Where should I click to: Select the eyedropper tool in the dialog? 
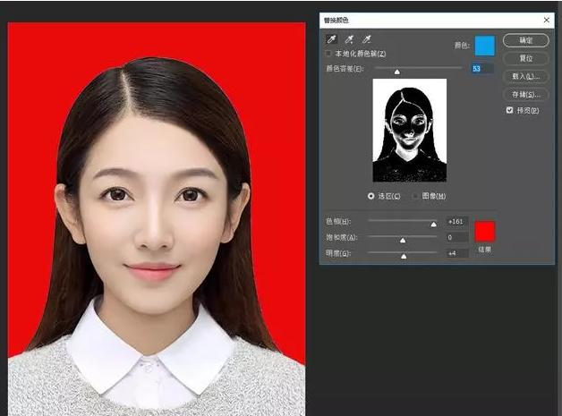[x=331, y=39]
